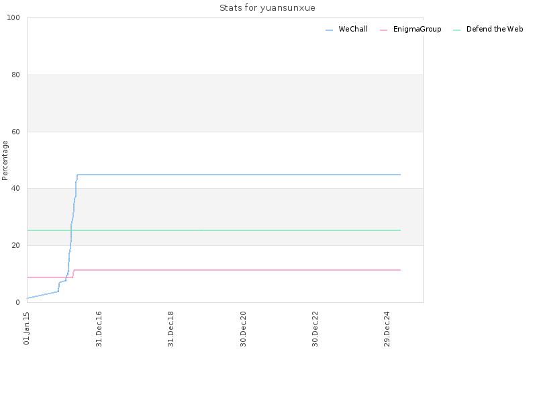This screenshot has height=403, width=537.
Task: Click the 100 y-axis tick value
Action: pyautogui.click(x=13, y=18)
